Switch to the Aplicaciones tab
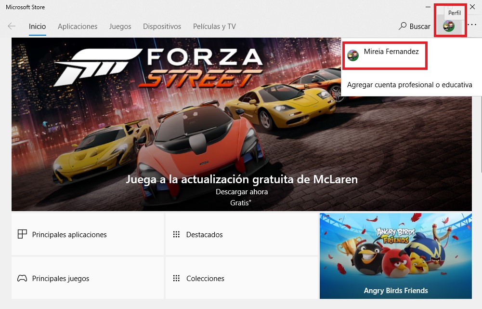The width and height of the screenshot is (482, 309). point(78,27)
